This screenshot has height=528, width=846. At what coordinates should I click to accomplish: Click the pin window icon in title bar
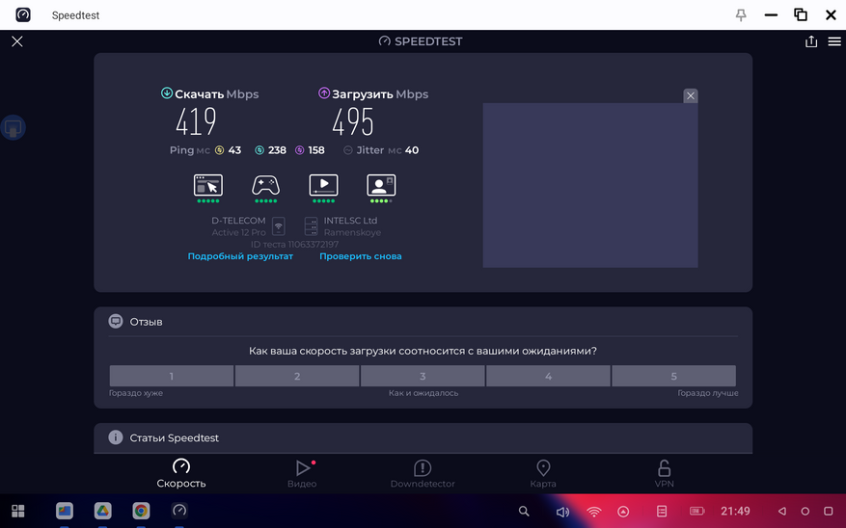point(741,15)
